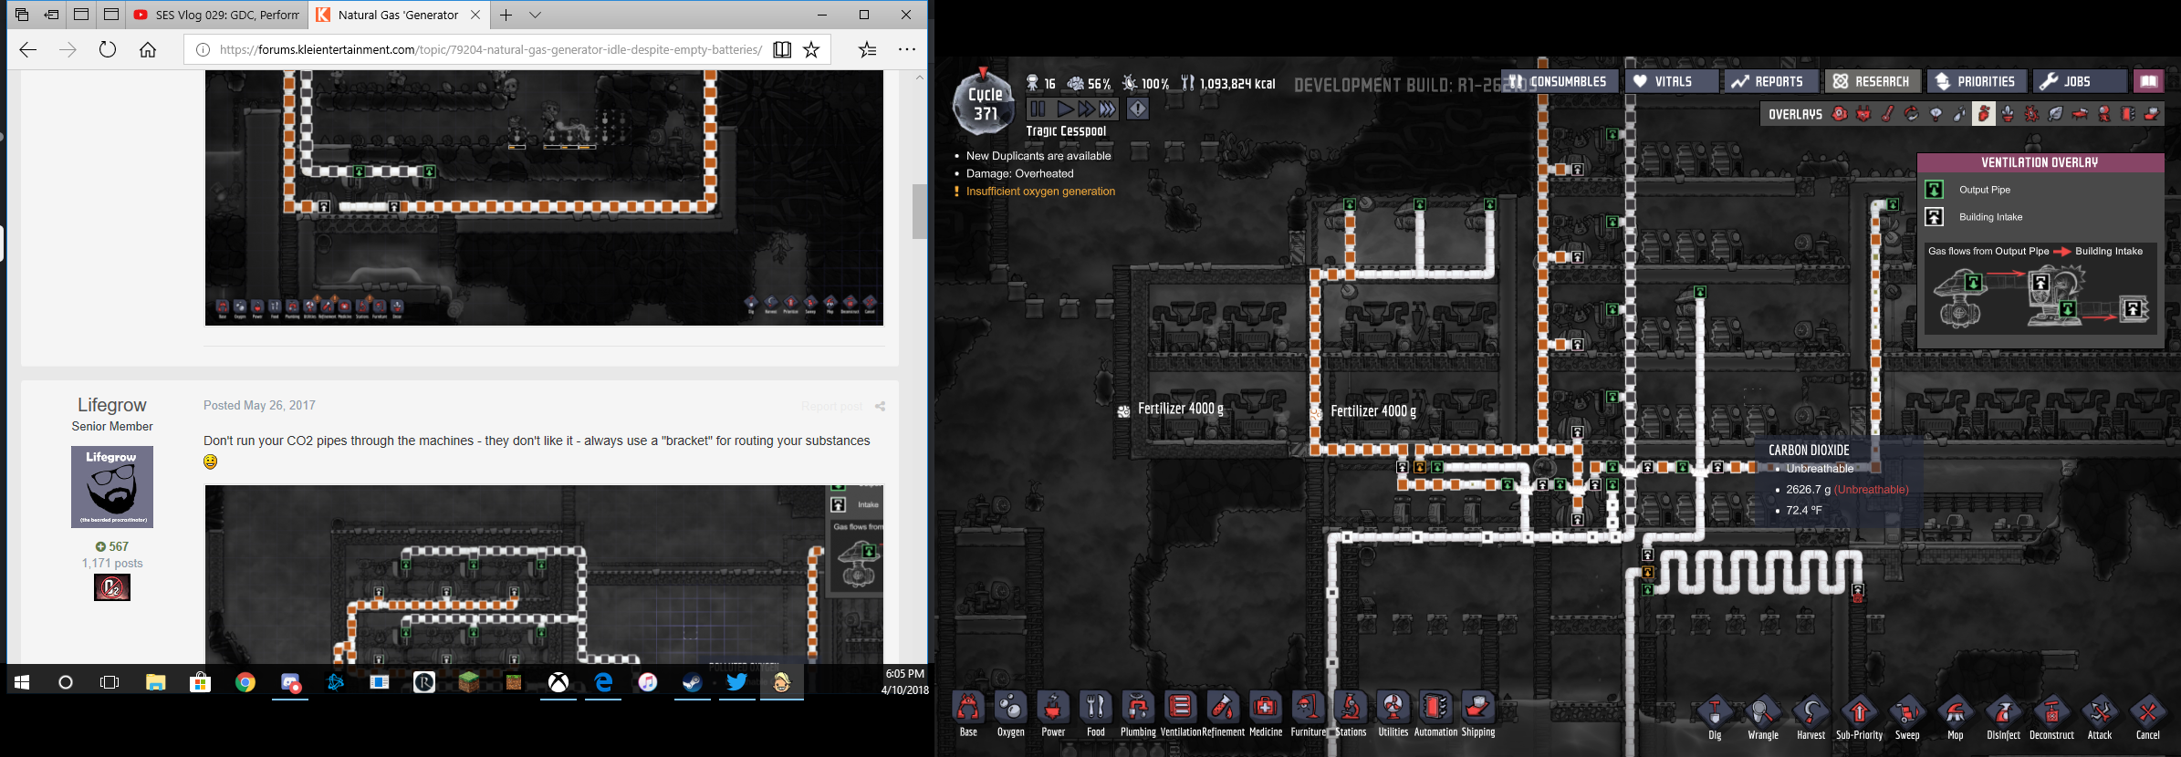
Task: Toggle the Farming leaf overlay
Action: pos(2055,114)
